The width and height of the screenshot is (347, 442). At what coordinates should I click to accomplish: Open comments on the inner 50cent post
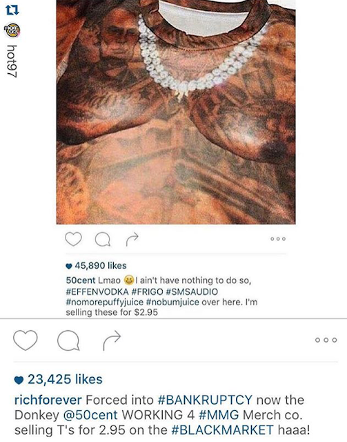(x=103, y=240)
